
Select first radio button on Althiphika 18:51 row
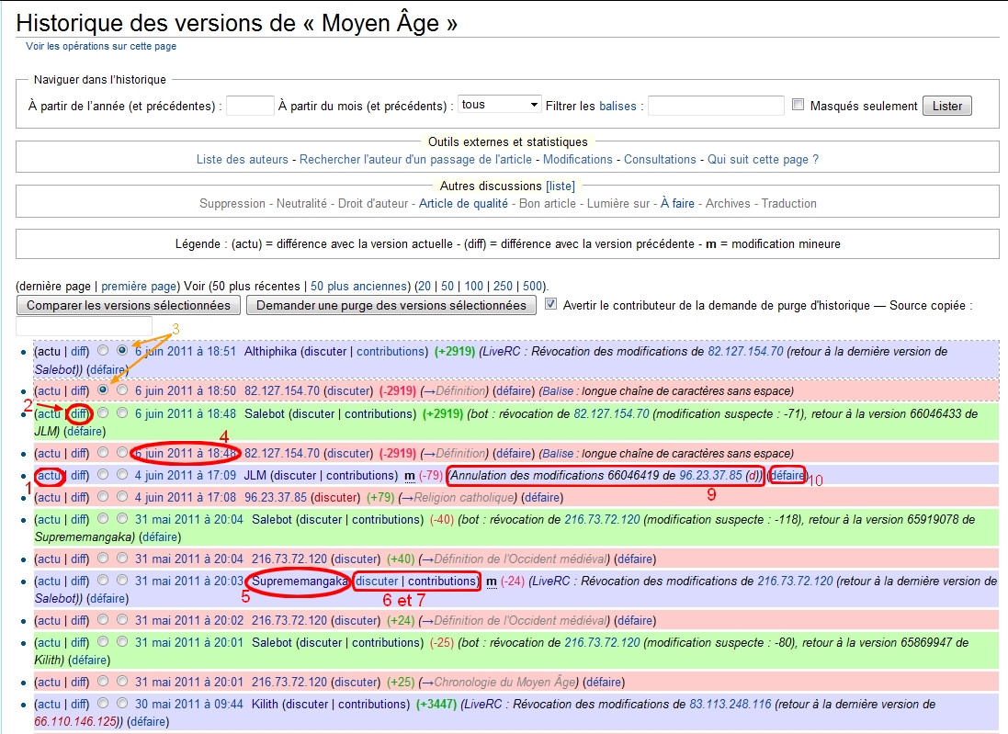(103, 351)
